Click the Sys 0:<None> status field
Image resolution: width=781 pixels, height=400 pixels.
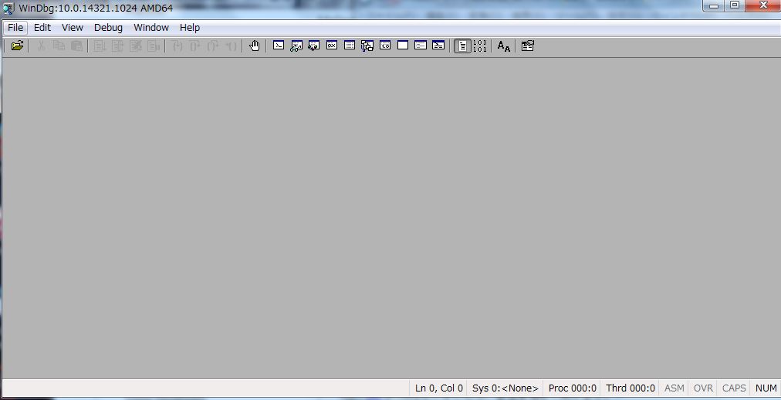[505, 388]
